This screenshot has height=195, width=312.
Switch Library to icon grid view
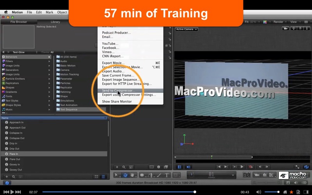96,177
